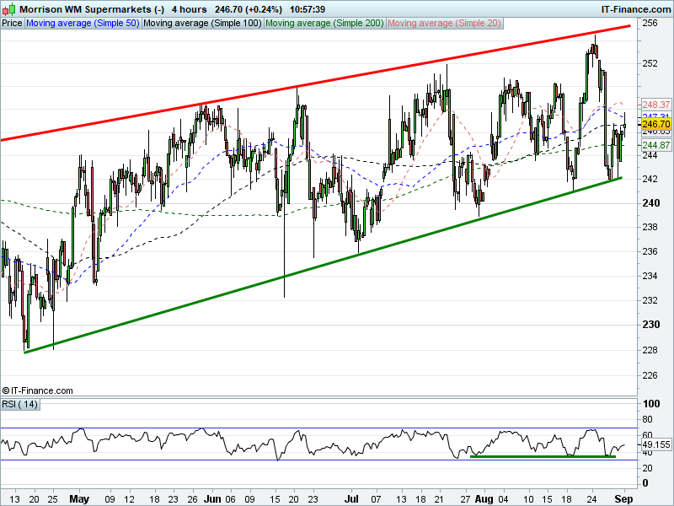Image resolution: width=674 pixels, height=506 pixels.
Task: Select Moving average (Simple 20) legend
Action: [x=444, y=24]
